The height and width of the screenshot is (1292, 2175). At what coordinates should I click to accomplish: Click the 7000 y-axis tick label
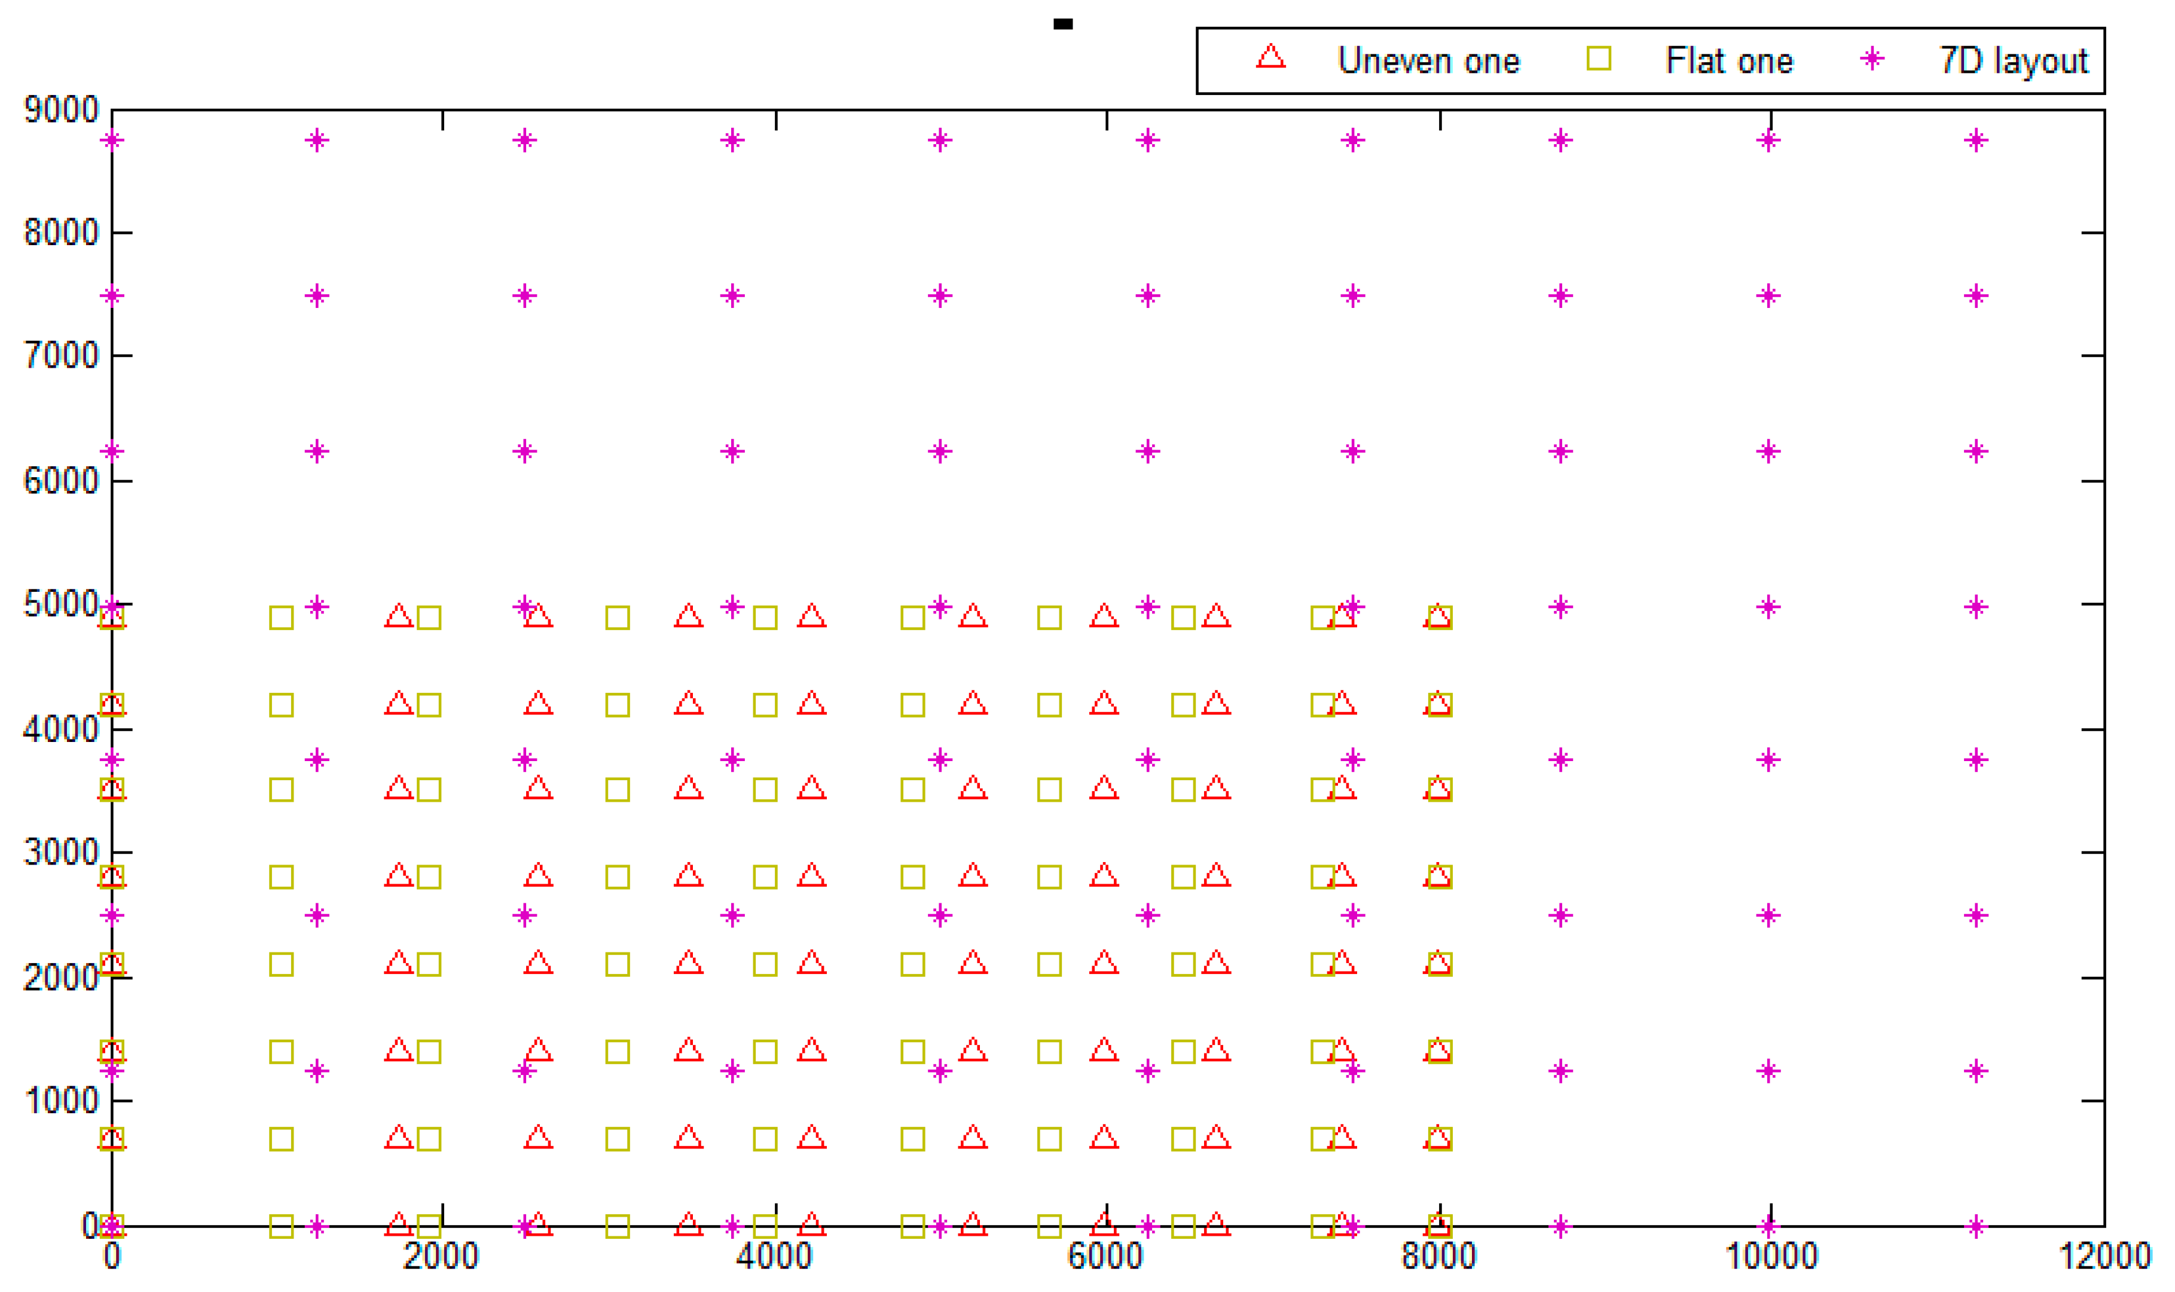pyautogui.click(x=61, y=355)
